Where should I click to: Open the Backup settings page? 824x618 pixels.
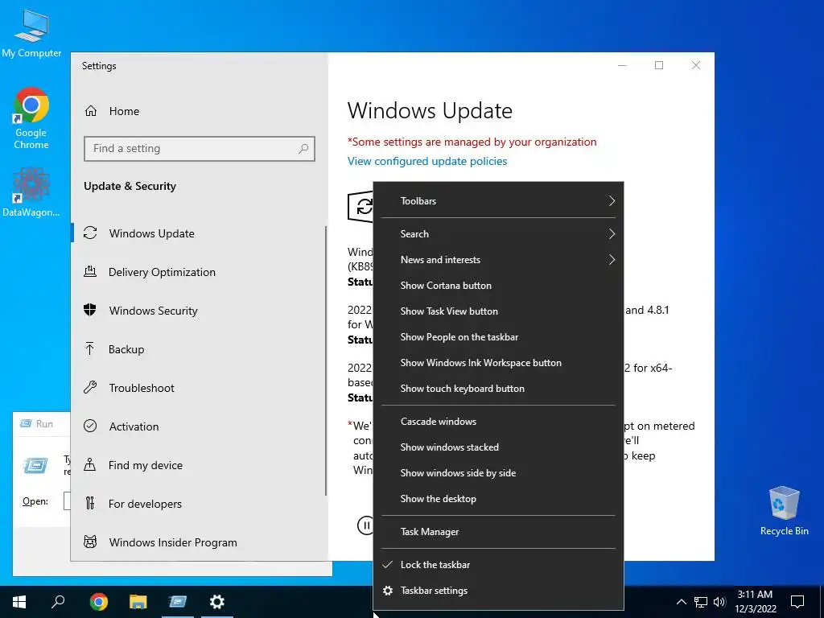pyautogui.click(x=126, y=349)
